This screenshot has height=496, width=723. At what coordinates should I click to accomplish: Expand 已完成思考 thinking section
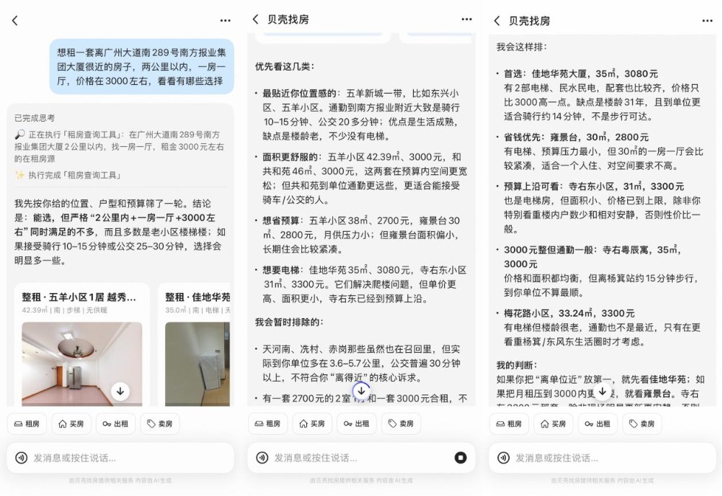click(35, 118)
